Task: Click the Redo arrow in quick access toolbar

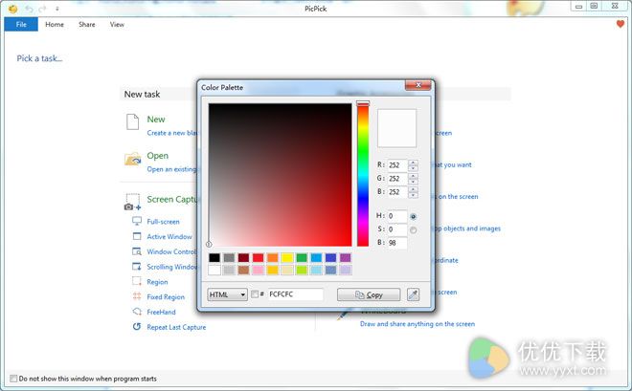Action: [x=42, y=9]
